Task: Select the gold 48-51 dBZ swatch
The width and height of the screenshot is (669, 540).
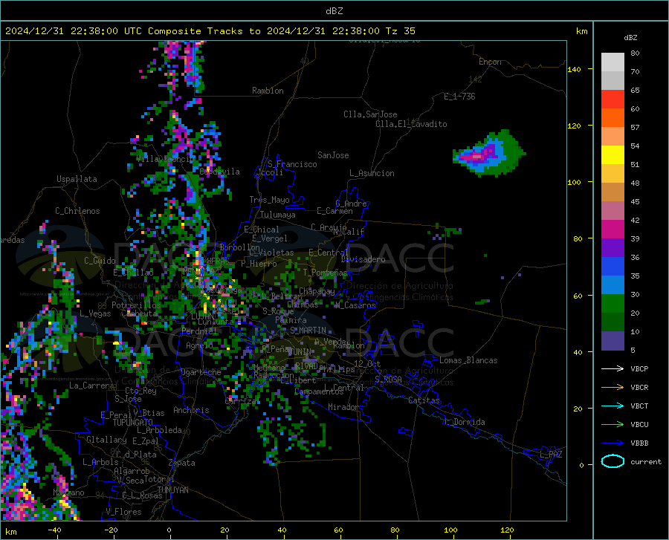Action: pos(613,174)
